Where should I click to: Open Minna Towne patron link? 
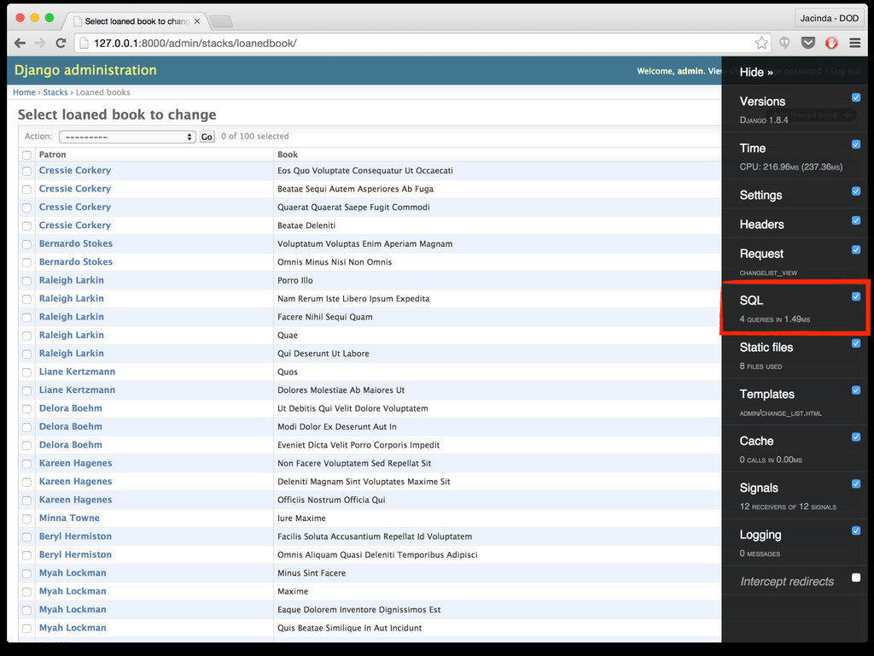pyautogui.click(x=69, y=518)
